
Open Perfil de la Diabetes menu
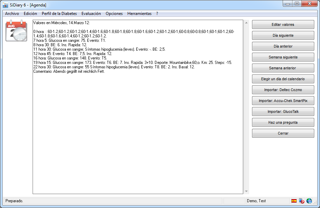pyautogui.click(x=59, y=14)
